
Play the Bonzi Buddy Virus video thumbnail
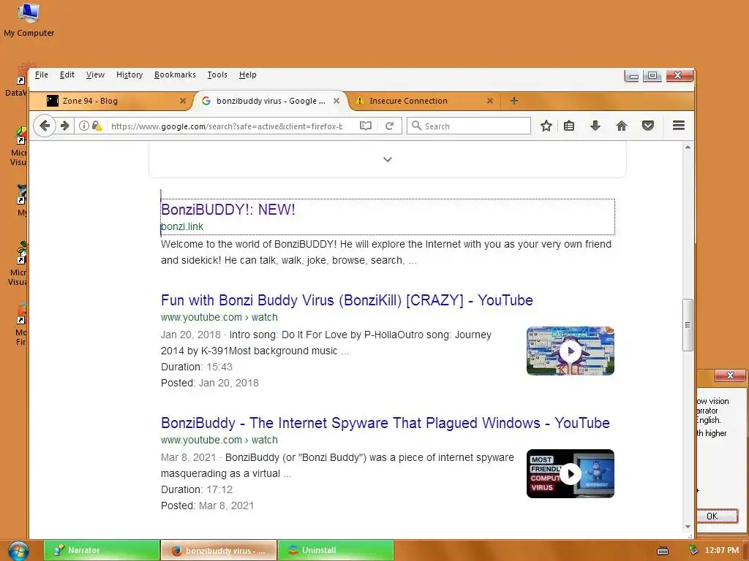(x=571, y=351)
